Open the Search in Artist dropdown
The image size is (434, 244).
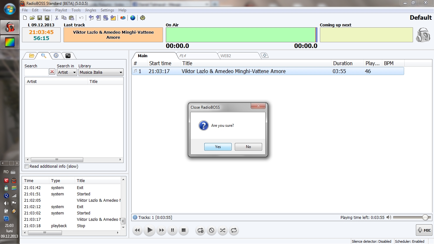pos(67,72)
